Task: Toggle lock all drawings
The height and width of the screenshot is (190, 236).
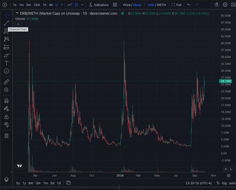Action: (x=7, y=117)
